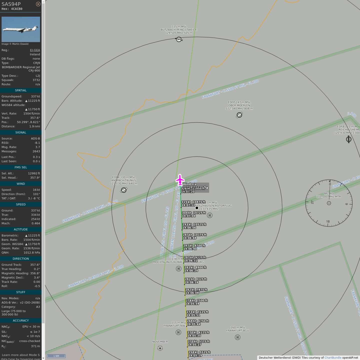
Task: Select the magenta aircraft icon on the map
Action: [180, 180]
